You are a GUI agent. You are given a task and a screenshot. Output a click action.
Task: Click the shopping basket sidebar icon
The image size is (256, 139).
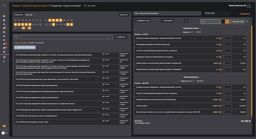pyautogui.click(x=4, y=40)
